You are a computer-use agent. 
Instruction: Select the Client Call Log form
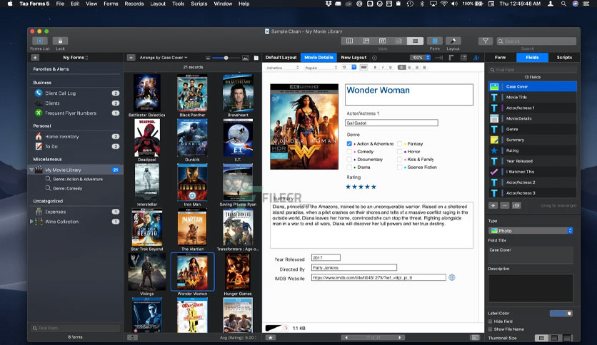(x=76, y=93)
